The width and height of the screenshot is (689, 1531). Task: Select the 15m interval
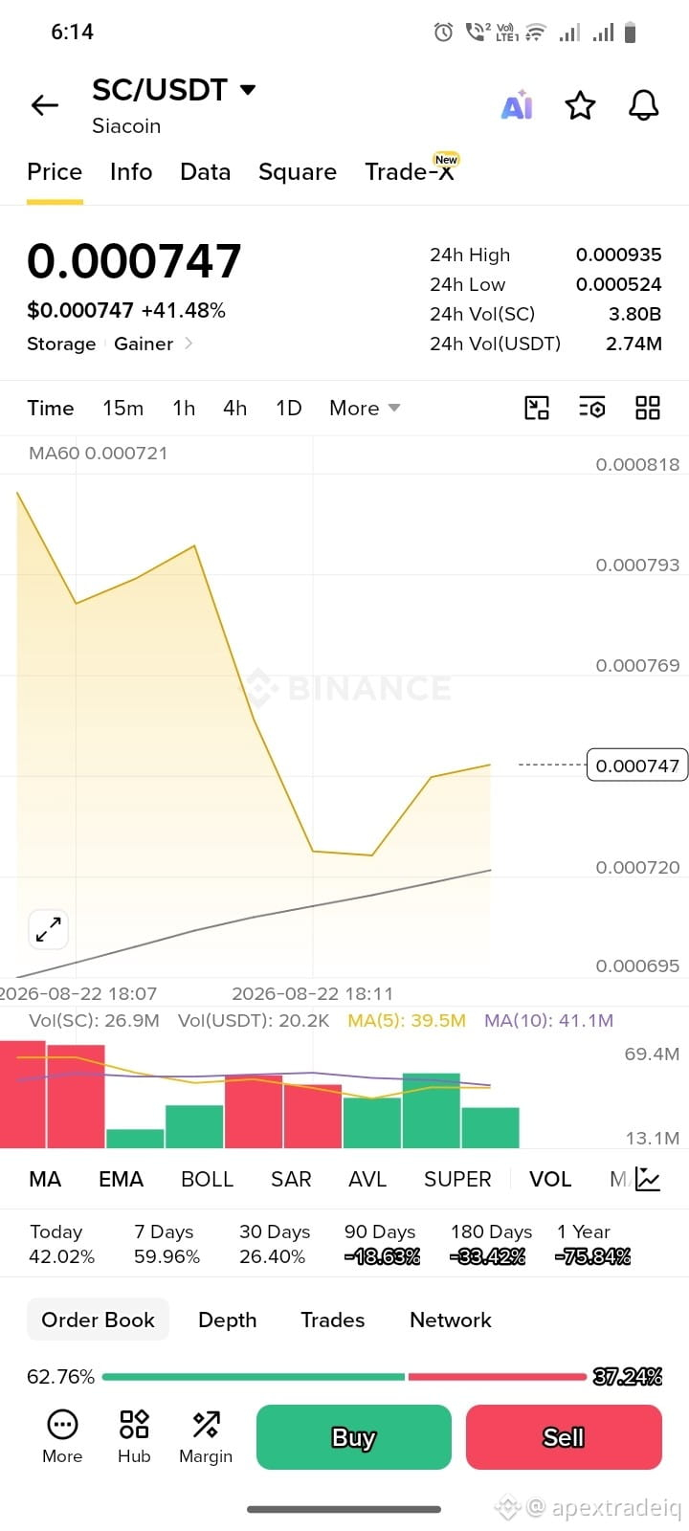(123, 409)
